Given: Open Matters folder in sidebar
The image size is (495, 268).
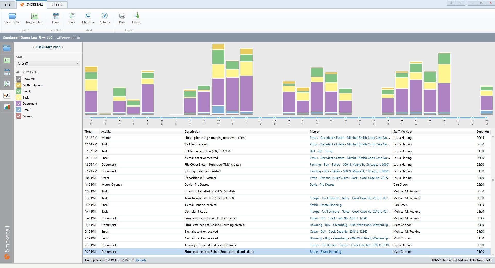Looking at the screenshot, I should [7, 48].
